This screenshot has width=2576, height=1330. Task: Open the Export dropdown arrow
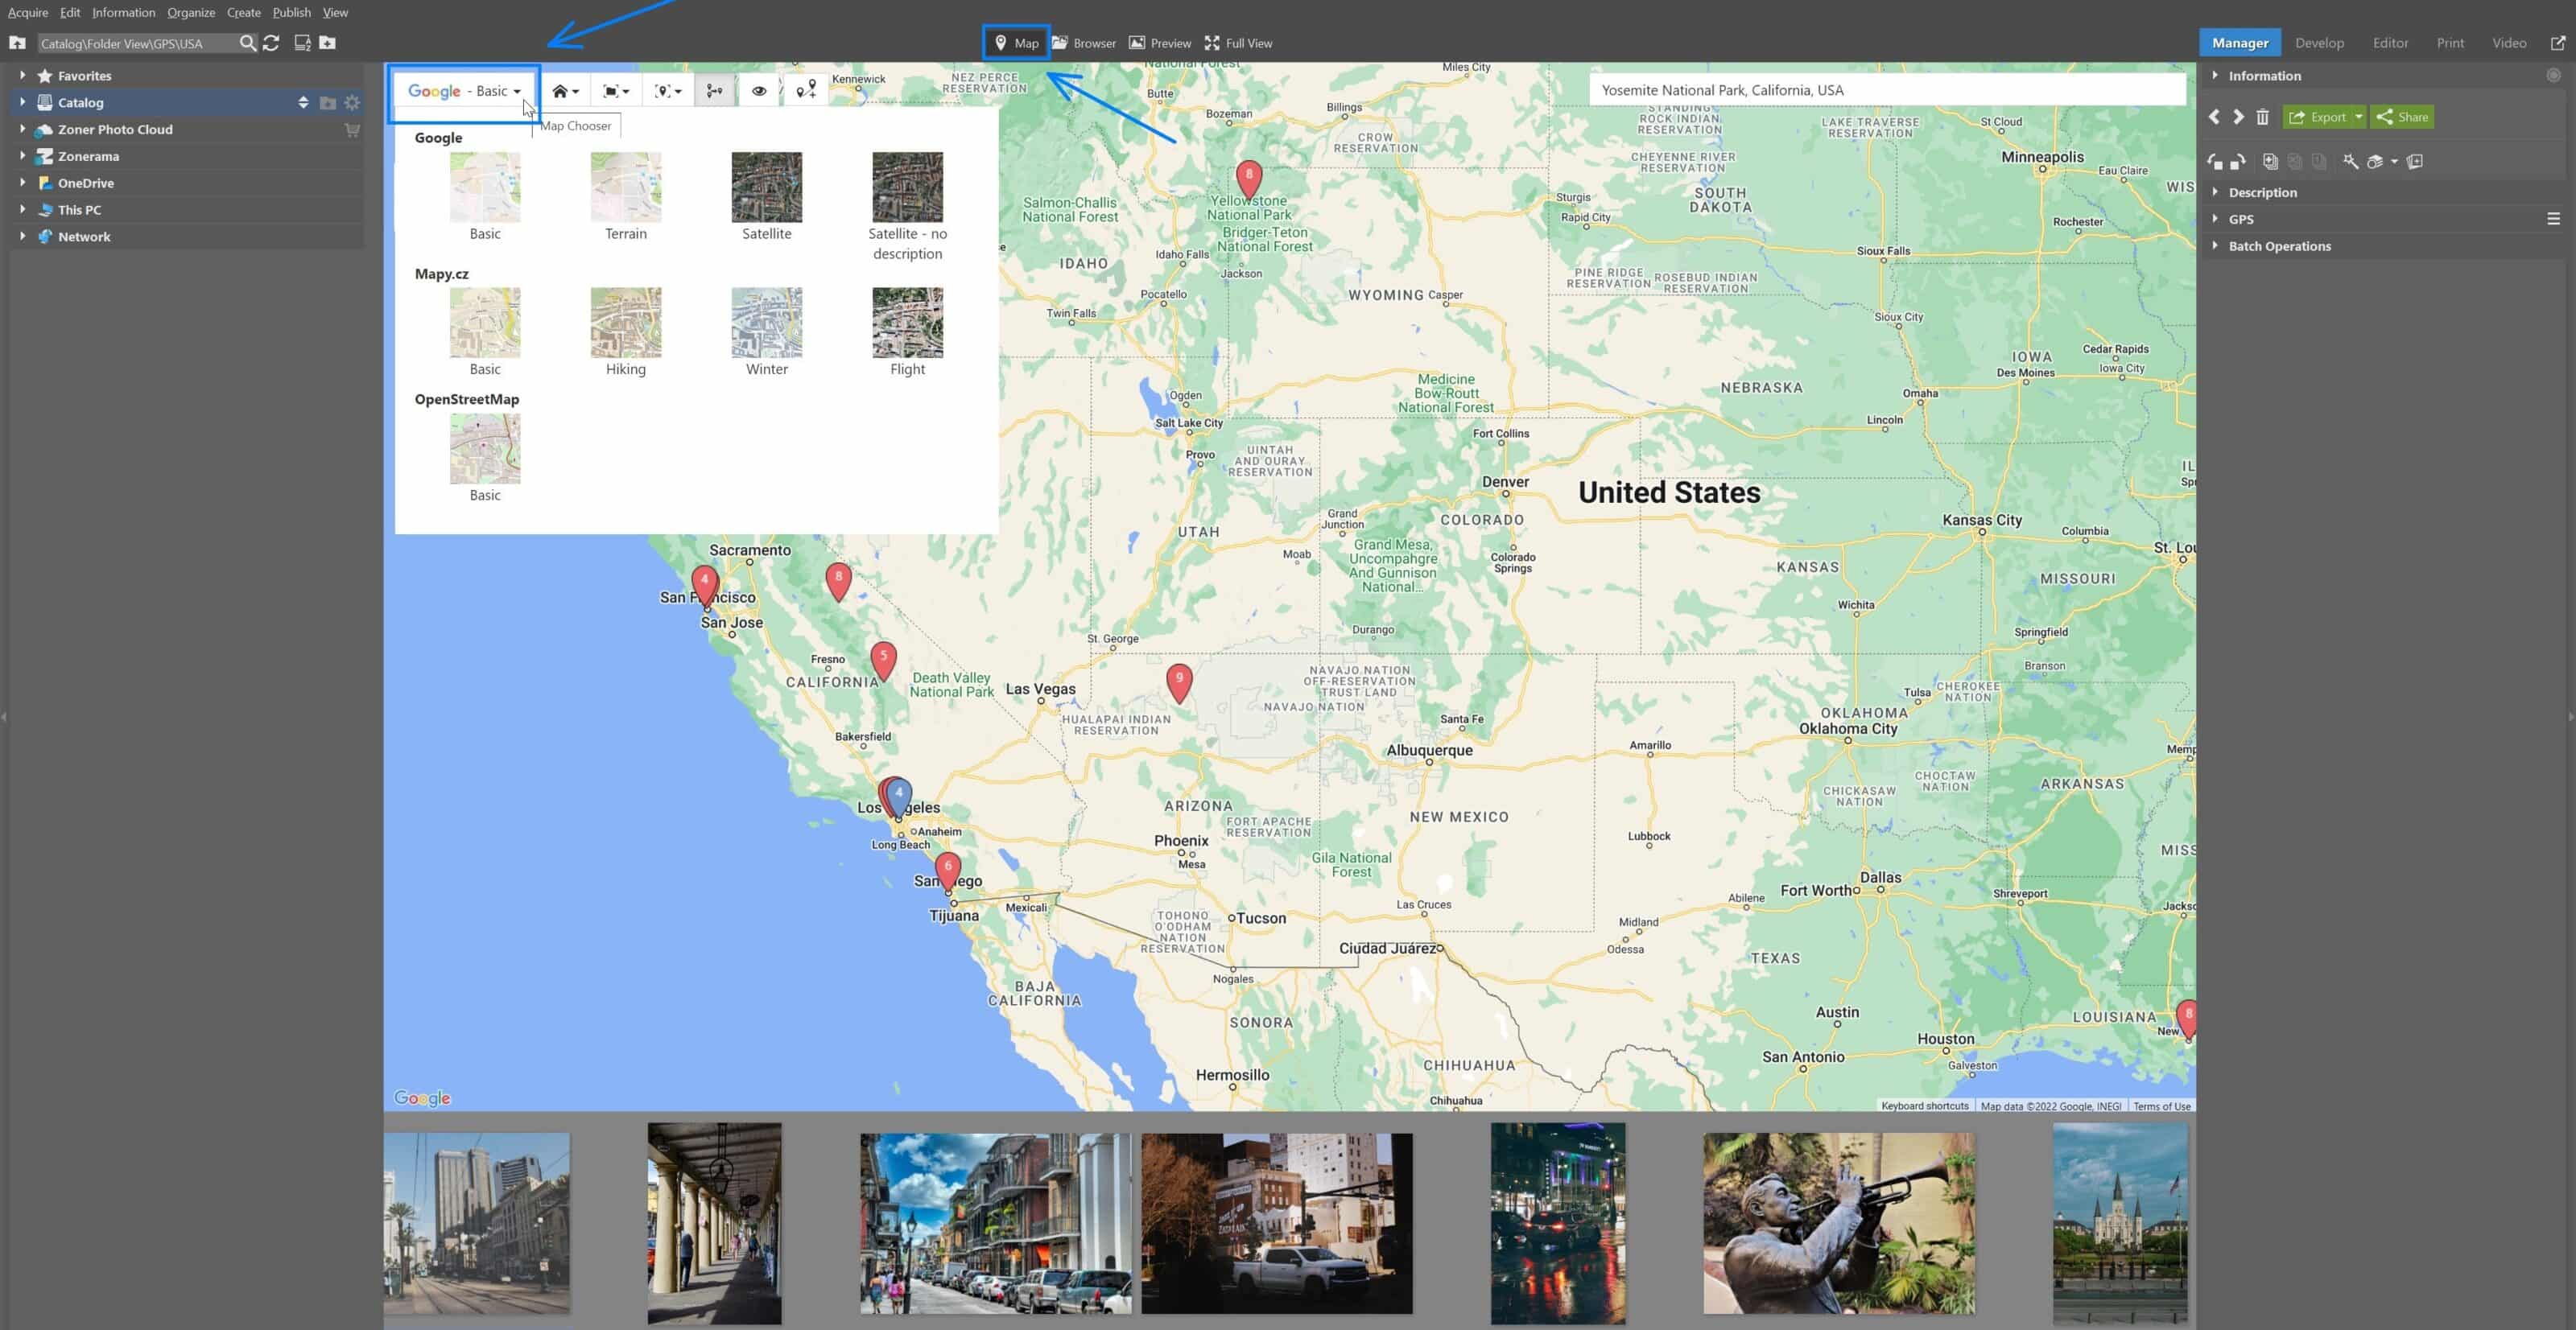pyautogui.click(x=2358, y=117)
